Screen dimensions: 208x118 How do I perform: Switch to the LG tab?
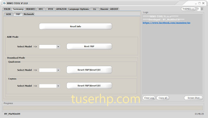tap(95, 9)
